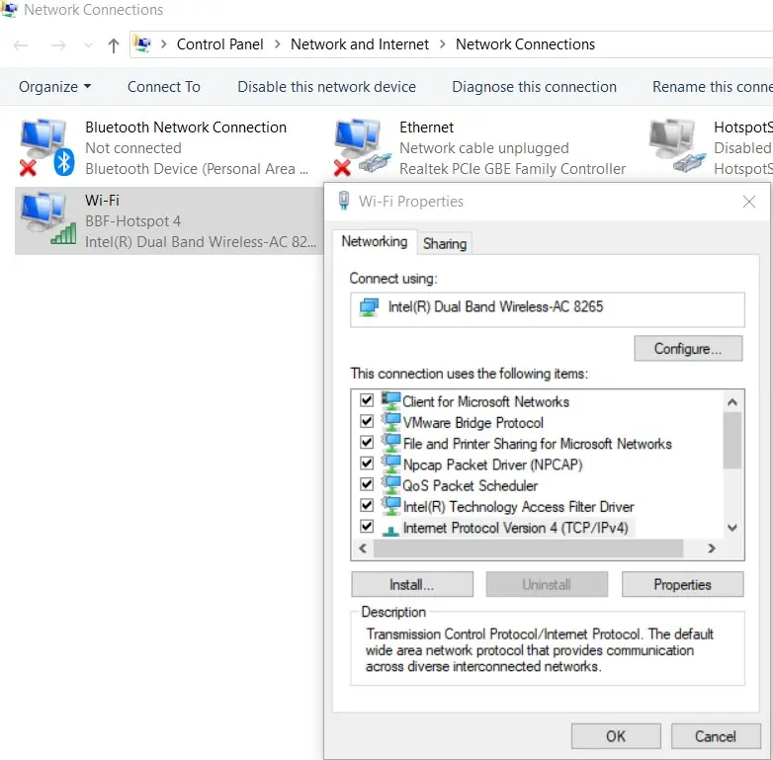The image size is (773, 760).
Task: Click the forward navigation arrow
Action: click(x=58, y=45)
